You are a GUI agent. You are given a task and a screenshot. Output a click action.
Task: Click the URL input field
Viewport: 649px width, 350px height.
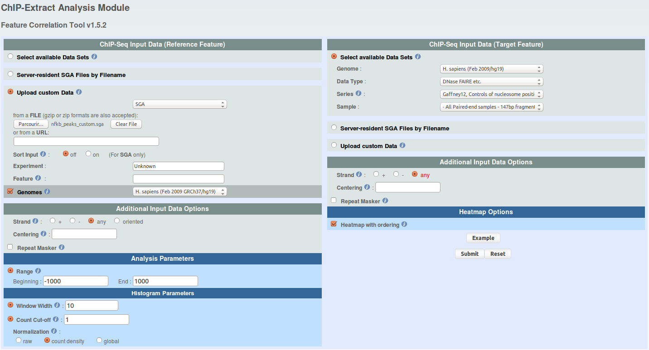pyautogui.click(x=86, y=141)
